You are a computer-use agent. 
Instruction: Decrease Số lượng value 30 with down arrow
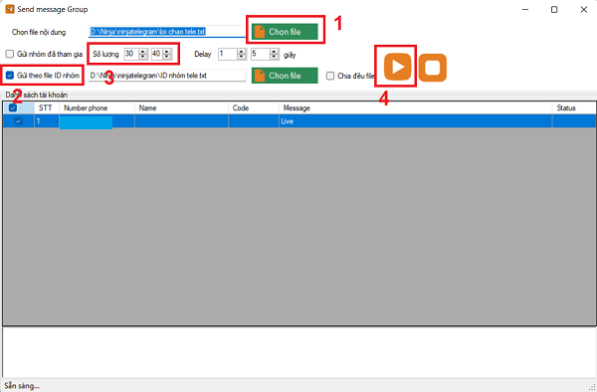click(142, 57)
